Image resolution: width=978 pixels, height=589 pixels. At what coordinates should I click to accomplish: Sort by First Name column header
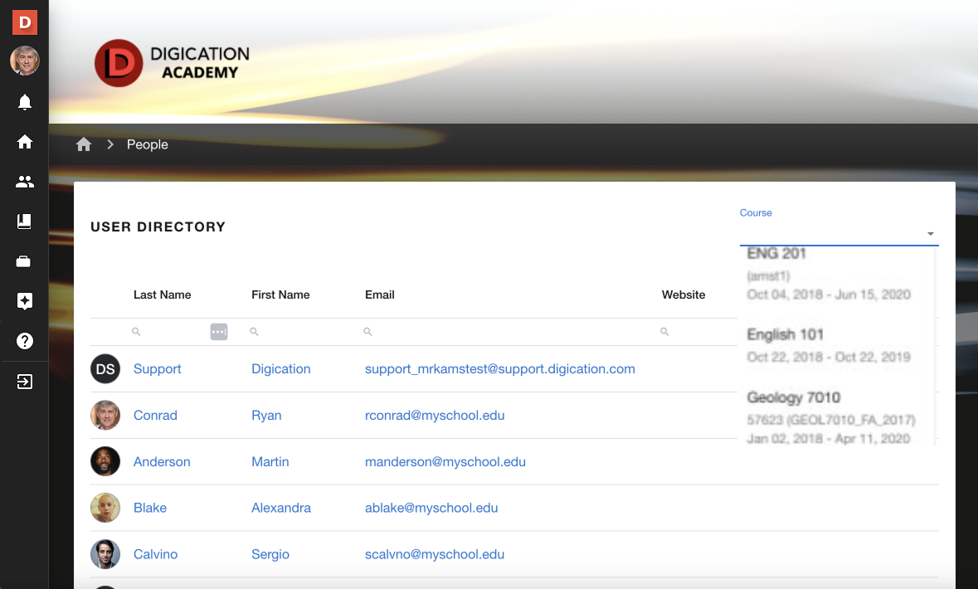point(280,294)
